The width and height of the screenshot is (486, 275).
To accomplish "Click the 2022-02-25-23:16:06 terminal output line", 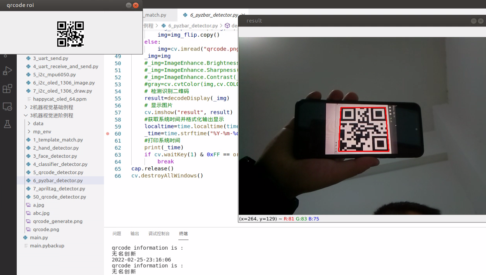I will pyautogui.click(x=141, y=260).
